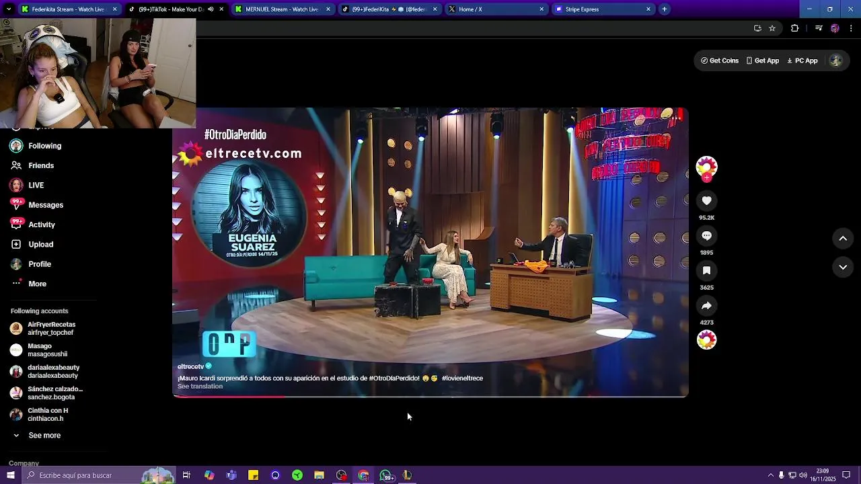
Task: Open File Explorer on the taskbar
Action: pyautogui.click(x=320, y=475)
